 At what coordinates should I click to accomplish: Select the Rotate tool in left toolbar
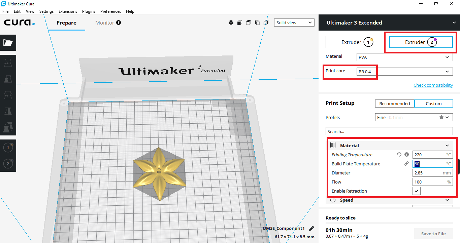(8, 95)
